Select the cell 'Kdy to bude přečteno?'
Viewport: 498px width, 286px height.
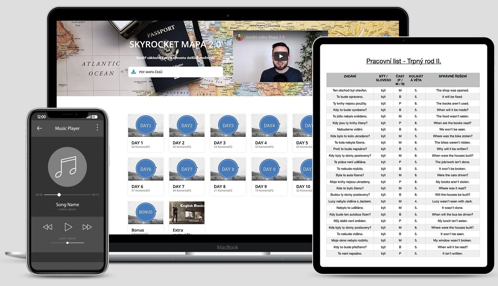[350, 247]
